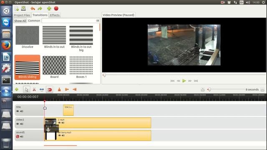The image size is (267, 150).
Task: Click the red export video button
Action: pos(56,8)
